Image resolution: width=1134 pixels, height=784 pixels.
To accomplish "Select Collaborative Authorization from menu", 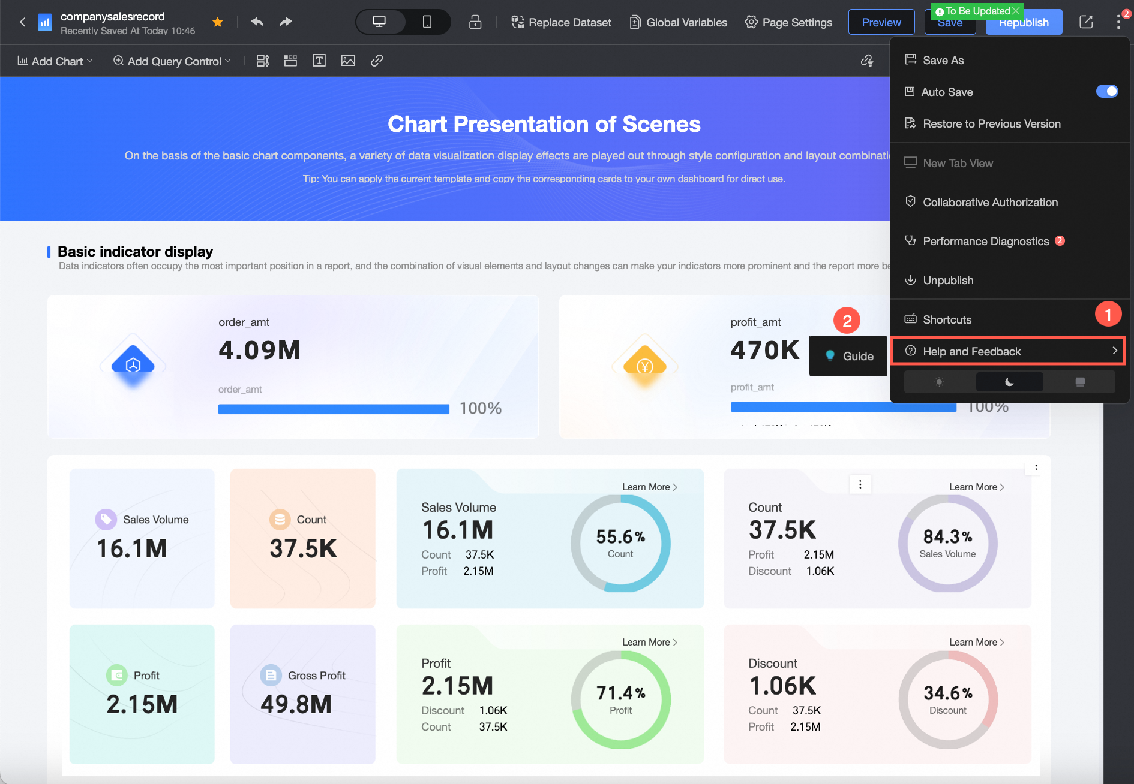I will tap(990, 203).
